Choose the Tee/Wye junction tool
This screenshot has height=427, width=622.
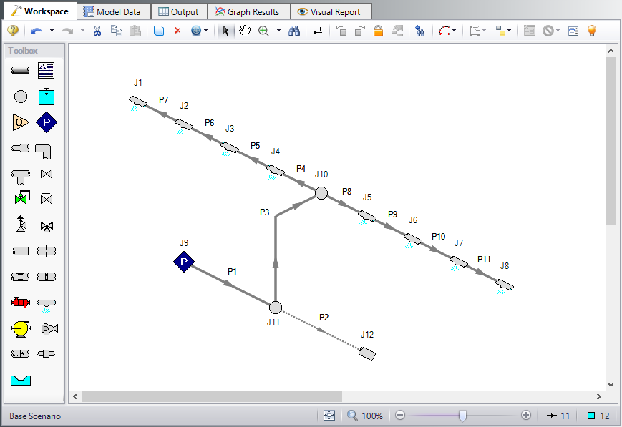(20, 175)
